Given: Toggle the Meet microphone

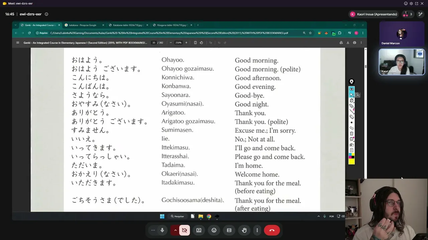Looking at the screenshot, I should tap(162, 230).
